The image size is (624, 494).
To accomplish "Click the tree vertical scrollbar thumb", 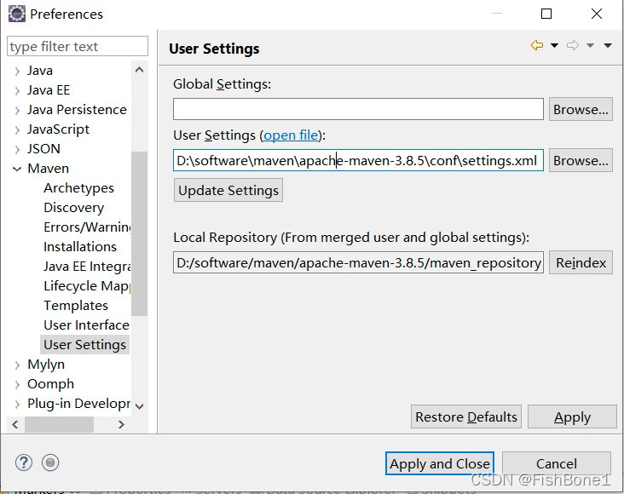I will tap(139, 233).
